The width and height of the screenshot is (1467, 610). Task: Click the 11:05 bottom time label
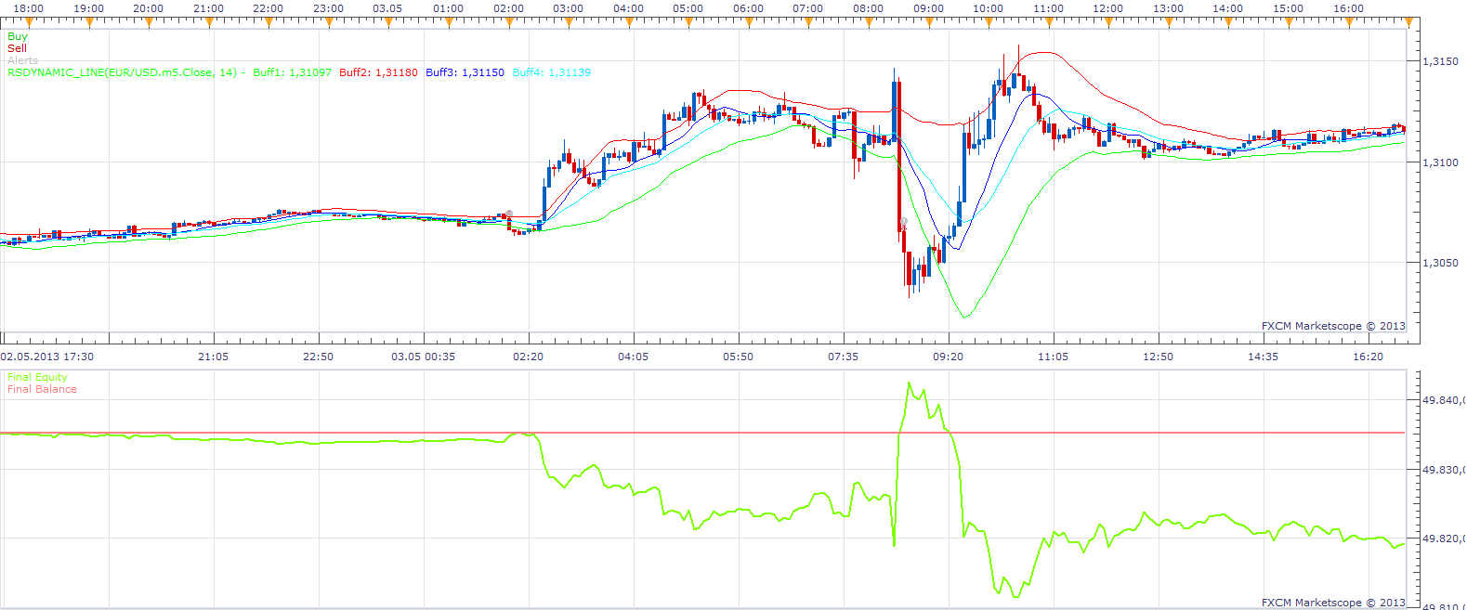point(1053,357)
